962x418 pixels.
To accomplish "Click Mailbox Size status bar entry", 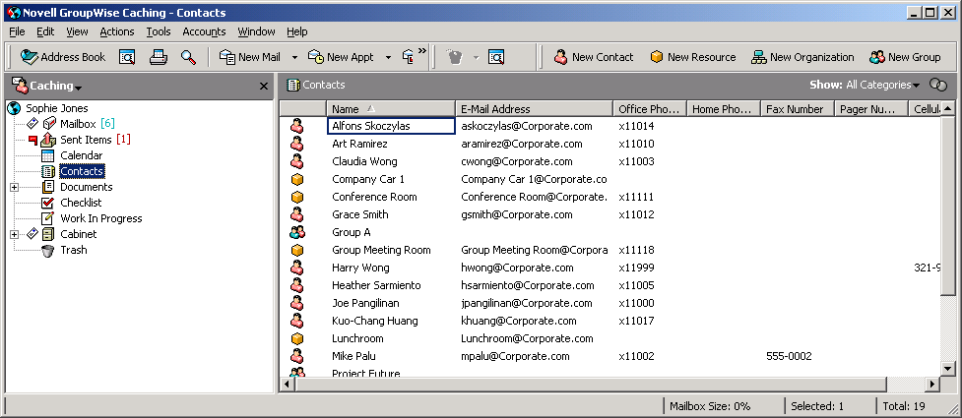I will (710, 406).
